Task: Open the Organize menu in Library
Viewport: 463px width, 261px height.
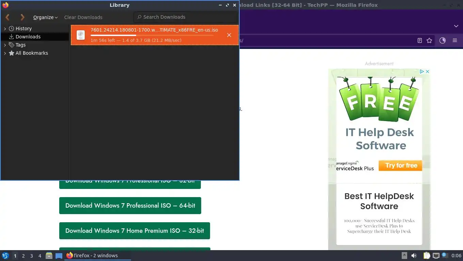Action: point(45,17)
